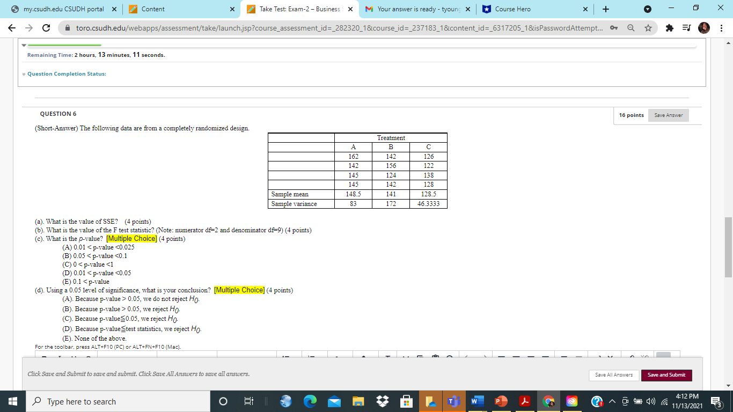
Task: Click the Sample mean row label
Action: point(290,194)
